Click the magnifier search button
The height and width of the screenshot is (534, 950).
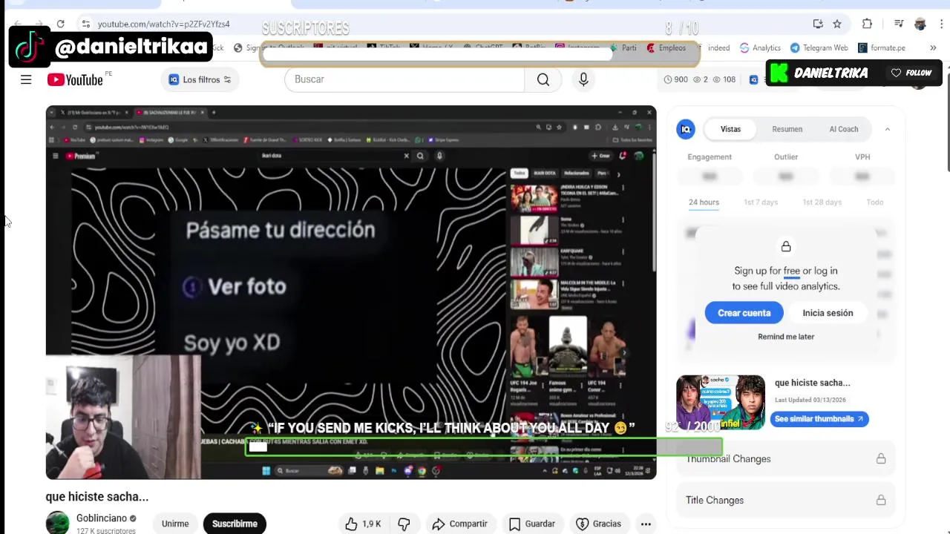(543, 79)
